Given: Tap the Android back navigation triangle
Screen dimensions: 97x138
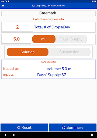Looking at the screenshot, I should point(5,135).
